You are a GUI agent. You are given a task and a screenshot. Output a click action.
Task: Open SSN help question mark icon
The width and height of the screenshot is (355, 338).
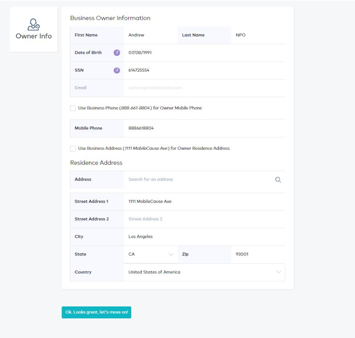click(117, 70)
